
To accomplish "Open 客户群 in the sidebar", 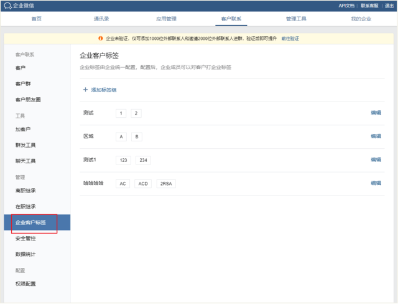I will (x=24, y=83).
